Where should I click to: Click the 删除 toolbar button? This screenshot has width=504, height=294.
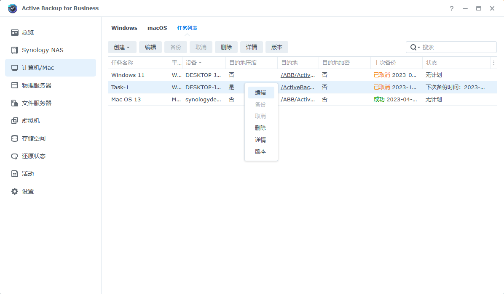coord(226,47)
